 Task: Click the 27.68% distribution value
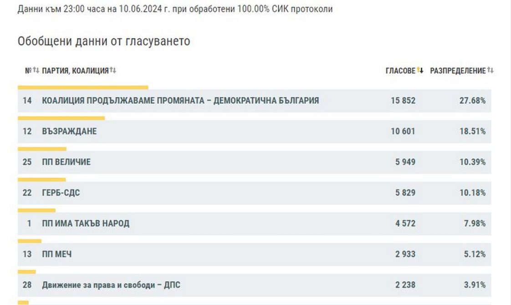[472, 101]
